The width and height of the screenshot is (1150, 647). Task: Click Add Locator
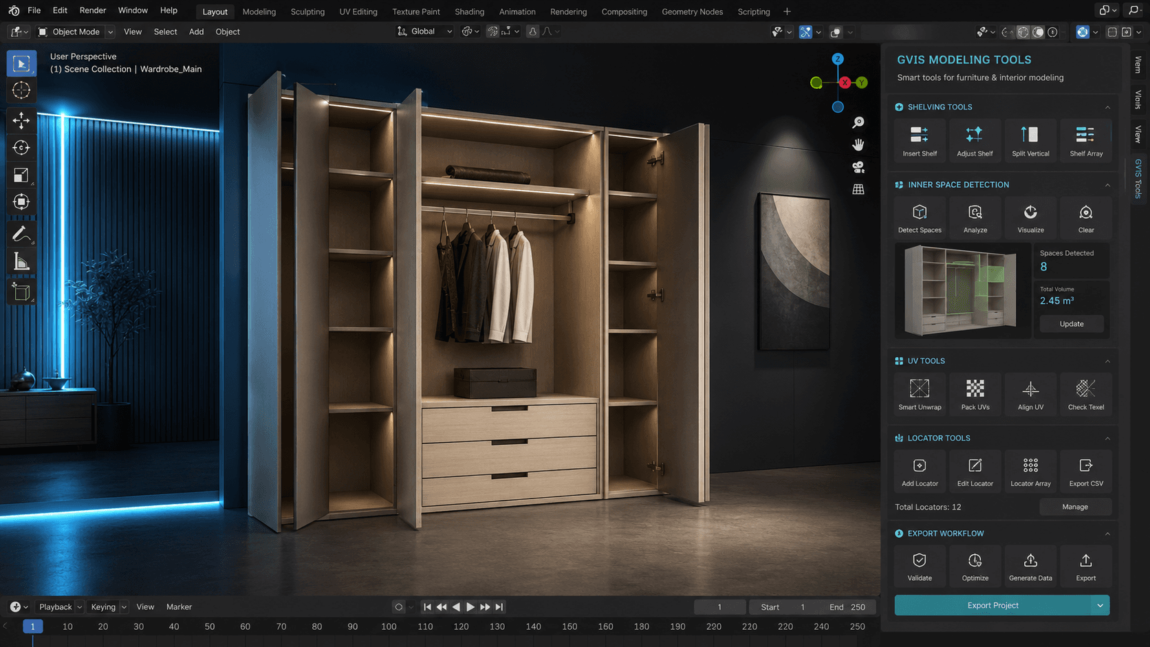pyautogui.click(x=920, y=472)
